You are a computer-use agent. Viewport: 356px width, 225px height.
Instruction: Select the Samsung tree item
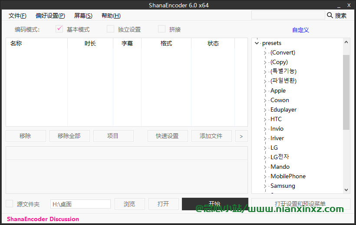[x=283, y=186]
